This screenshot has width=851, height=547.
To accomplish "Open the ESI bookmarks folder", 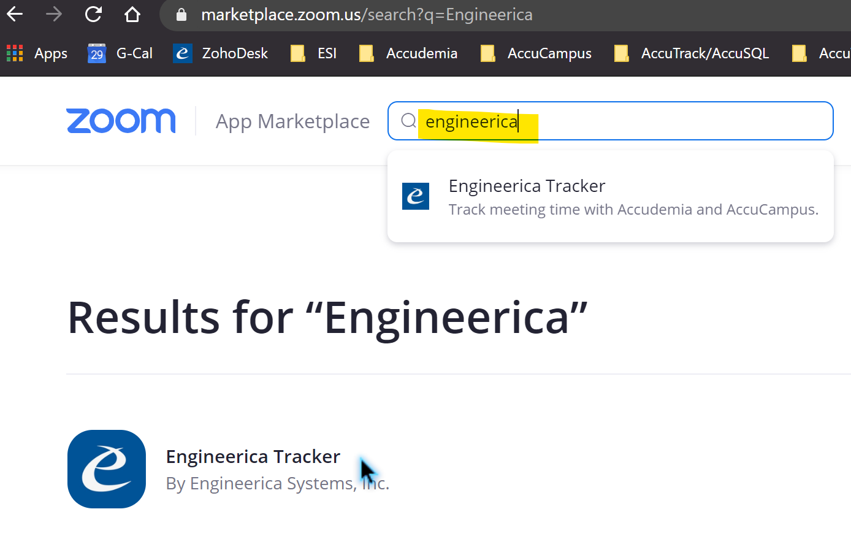I will [313, 53].
